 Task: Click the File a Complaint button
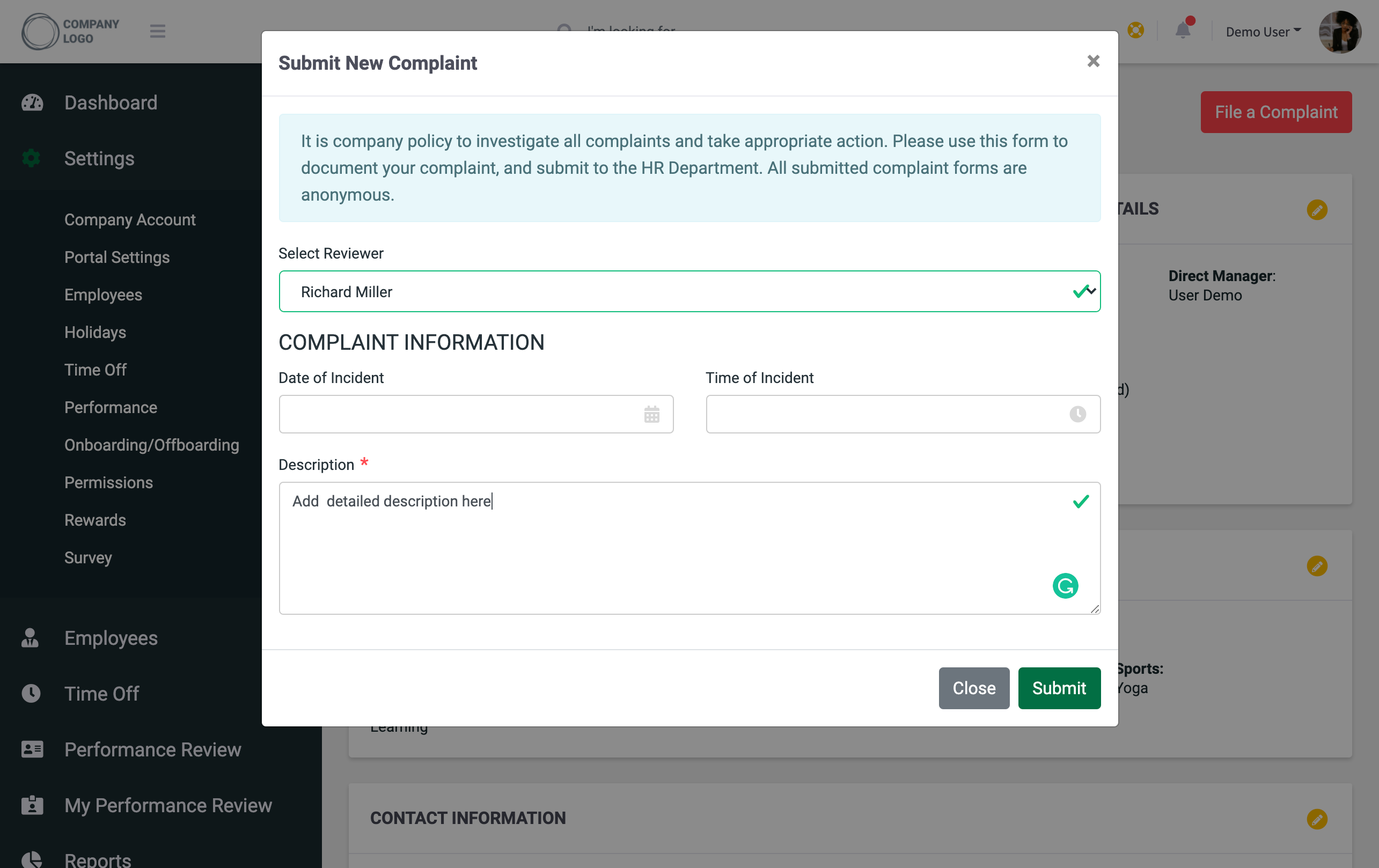pyautogui.click(x=1276, y=112)
